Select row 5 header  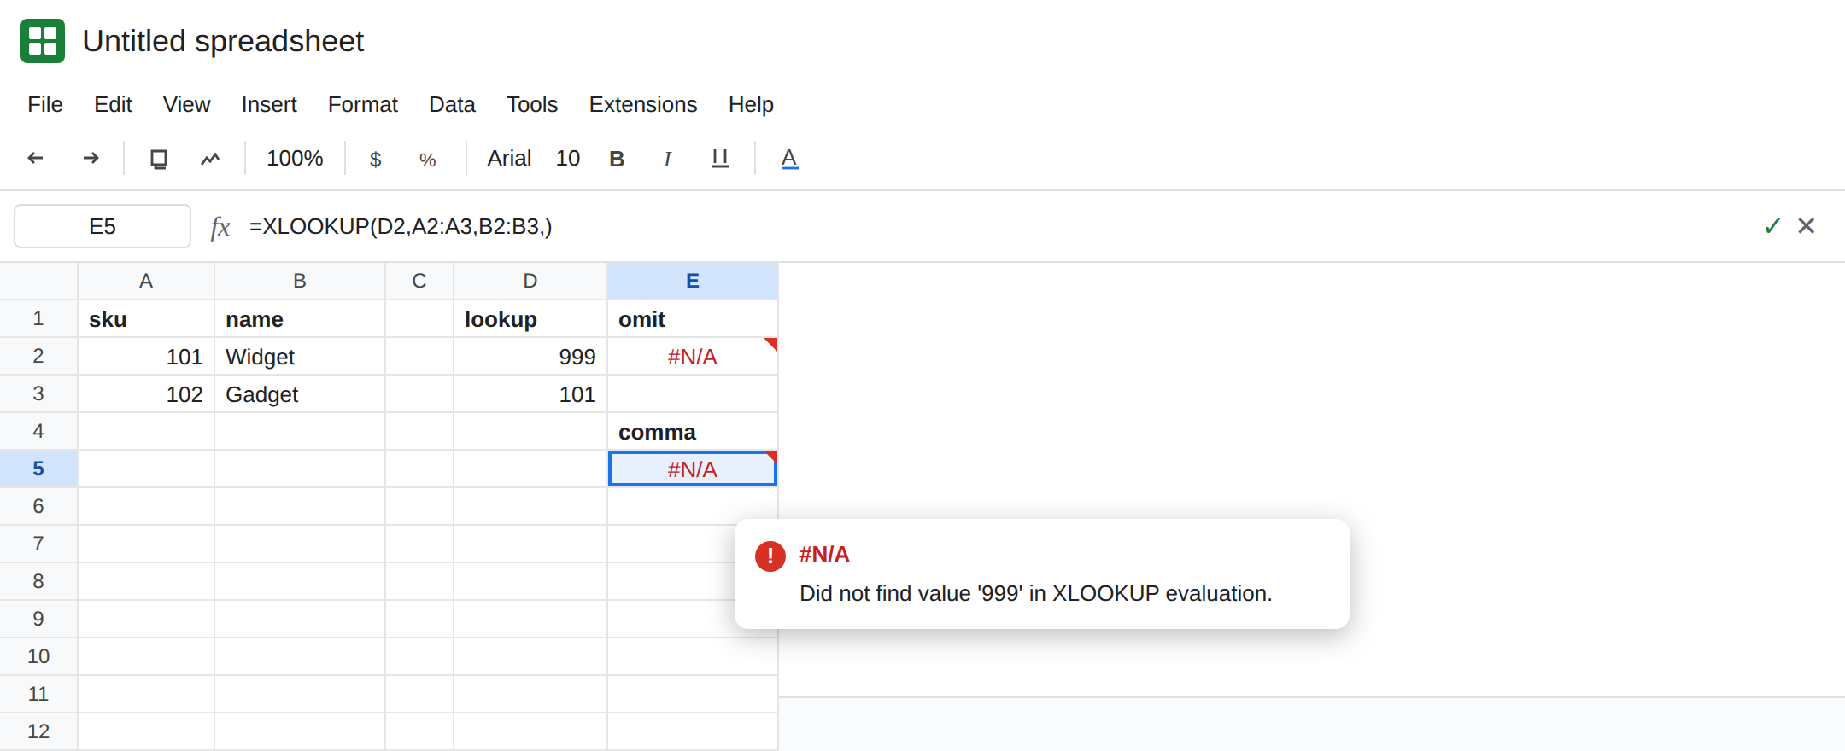point(38,469)
